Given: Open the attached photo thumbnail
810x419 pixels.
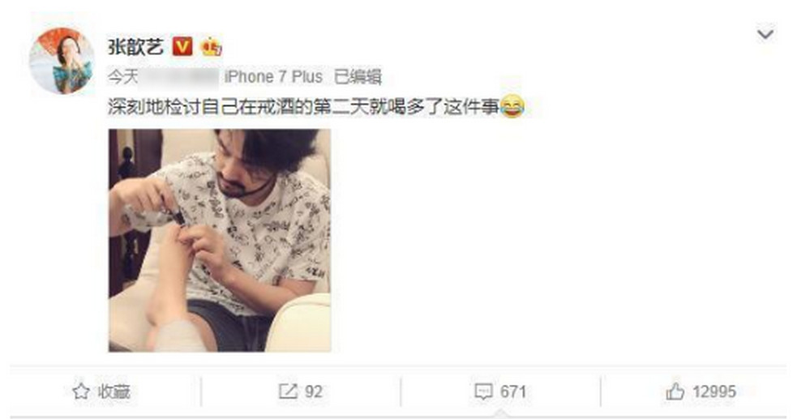Looking at the screenshot, I should (x=220, y=240).
